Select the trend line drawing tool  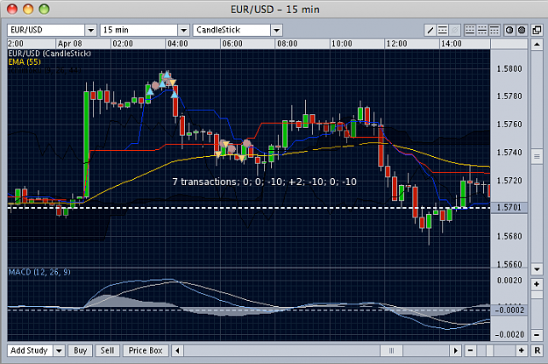(x=431, y=31)
